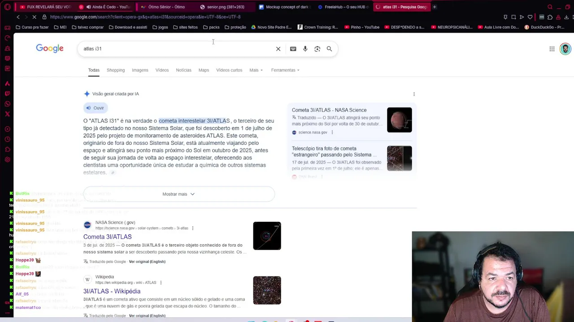
Task: Open GX Control speedometer in sidebar
Action: click(x=7, y=38)
